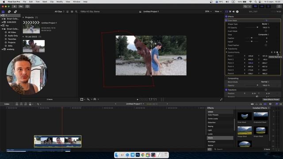Screen dimensions: 283x159
Task: Click the Share export icon
Action: (279, 6)
